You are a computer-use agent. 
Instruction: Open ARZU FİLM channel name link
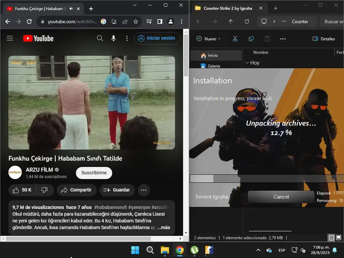[x=40, y=170]
